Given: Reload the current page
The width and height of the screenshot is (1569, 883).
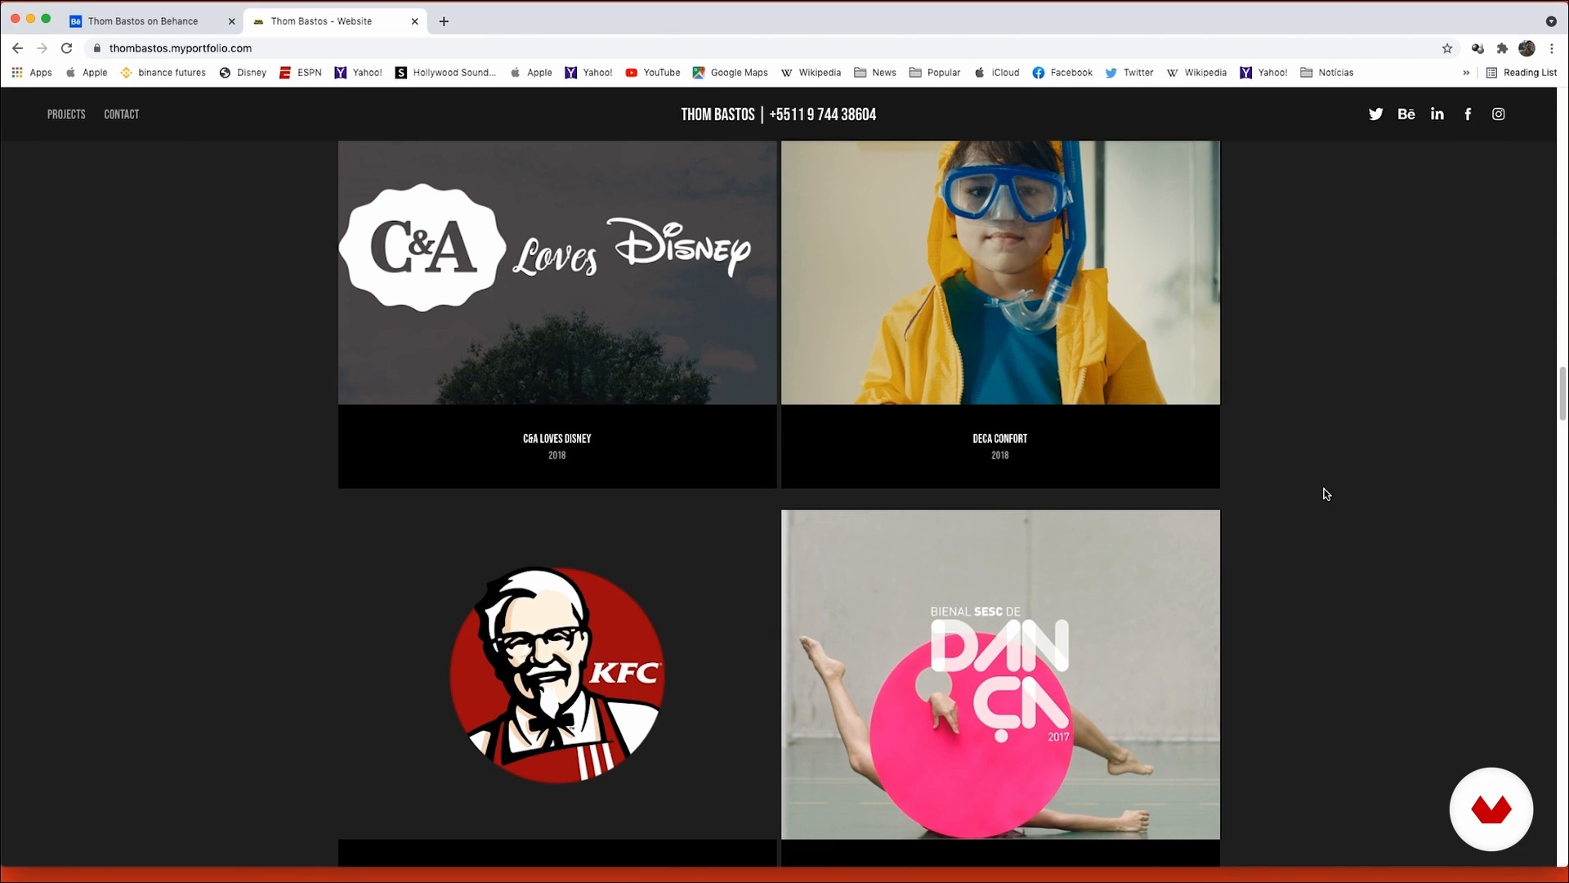Looking at the screenshot, I should pos(67,48).
